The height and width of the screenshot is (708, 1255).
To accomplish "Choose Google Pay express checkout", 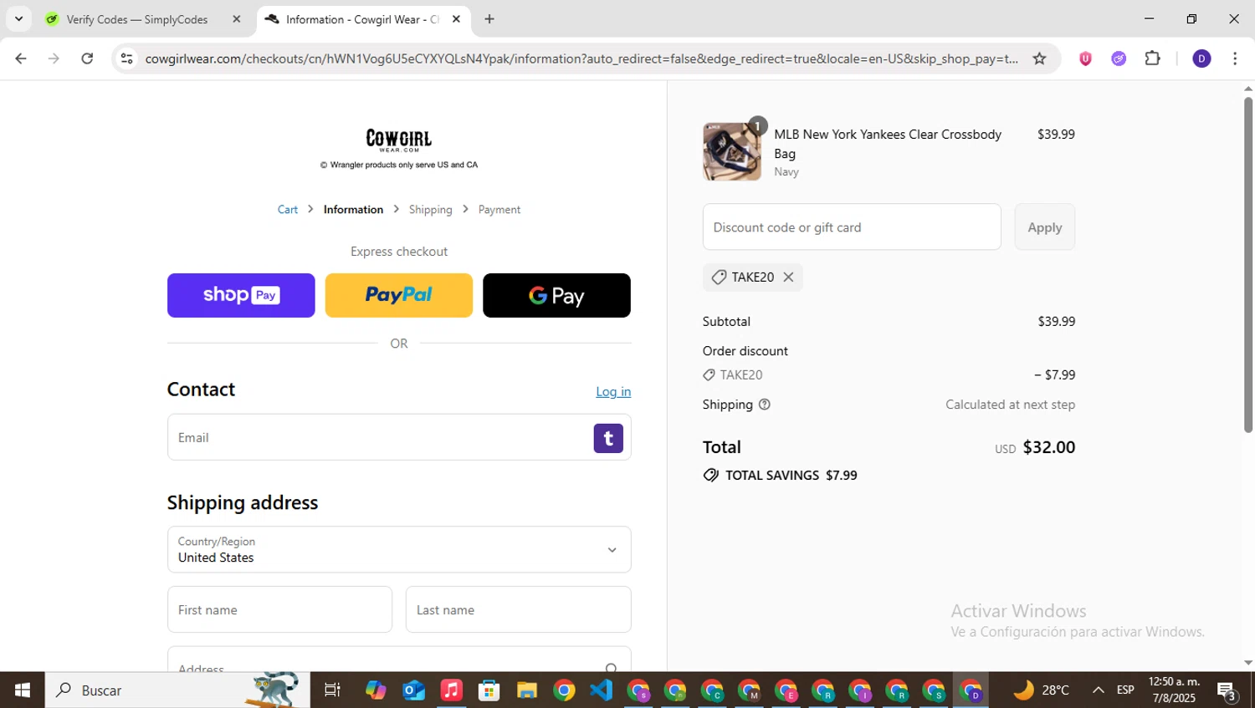I will tap(556, 295).
